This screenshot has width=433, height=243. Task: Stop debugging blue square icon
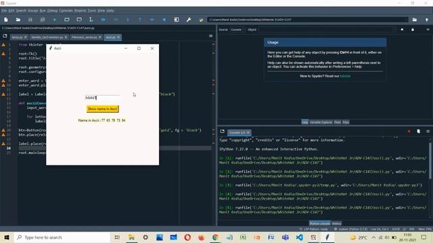164,20
